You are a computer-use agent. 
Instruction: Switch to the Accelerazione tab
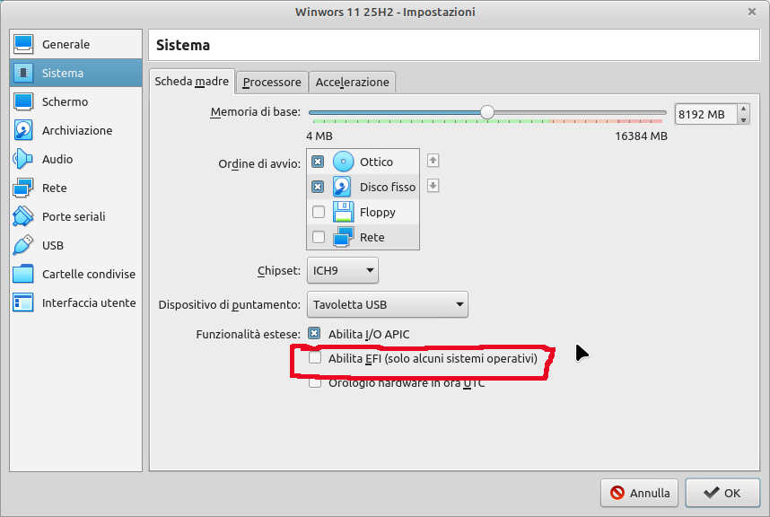pyautogui.click(x=352, y=82)
